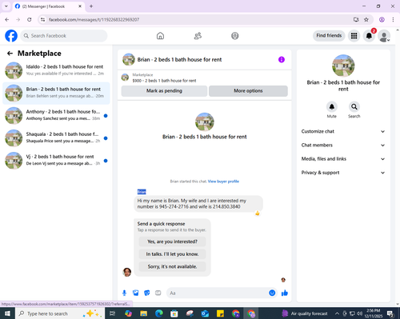
Task: Open the Chrome profile icon
Action: [x=382, y=19]
